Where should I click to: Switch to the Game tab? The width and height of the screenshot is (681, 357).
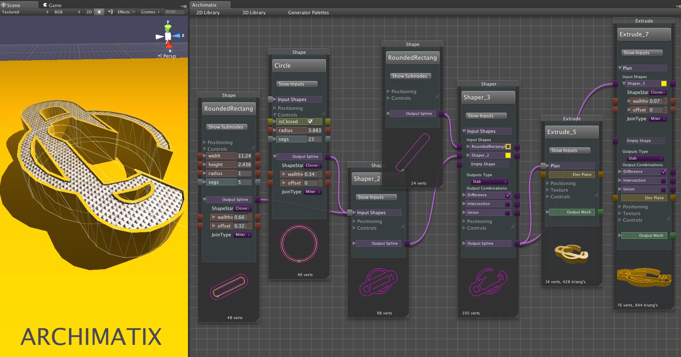[53, 5]
